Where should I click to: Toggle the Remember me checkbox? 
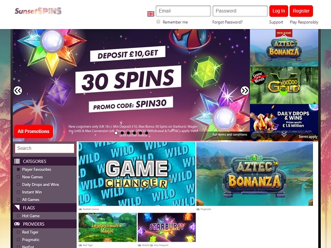(158, 21)
